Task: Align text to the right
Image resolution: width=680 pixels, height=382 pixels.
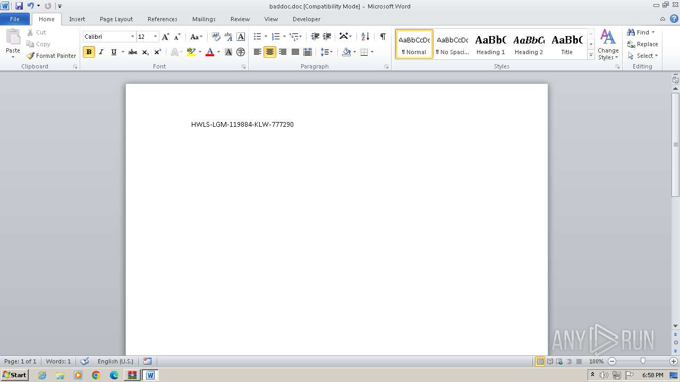Action: coord(283,52)
